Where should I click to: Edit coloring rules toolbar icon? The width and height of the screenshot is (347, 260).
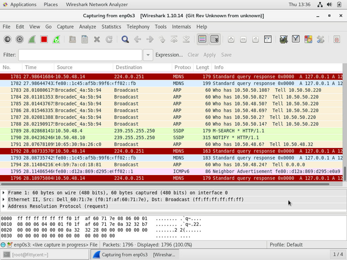pyautogui.click(x=308, y=39)
